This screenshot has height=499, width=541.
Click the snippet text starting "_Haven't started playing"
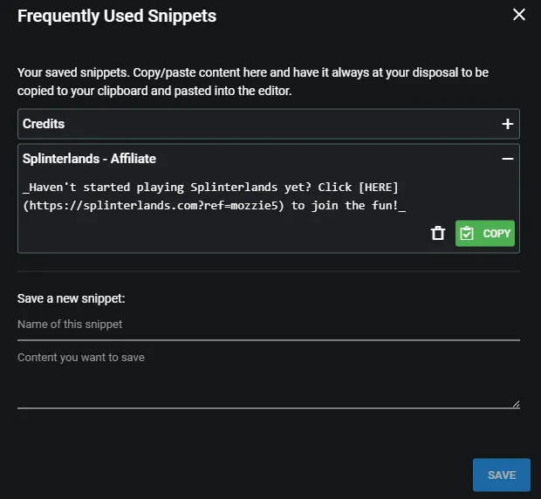[x=214, y=196]
